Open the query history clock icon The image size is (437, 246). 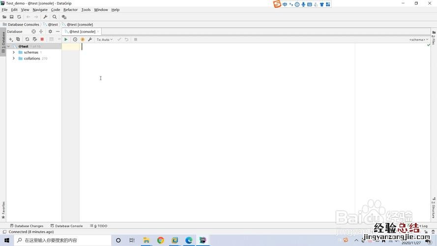coord(75,39)
